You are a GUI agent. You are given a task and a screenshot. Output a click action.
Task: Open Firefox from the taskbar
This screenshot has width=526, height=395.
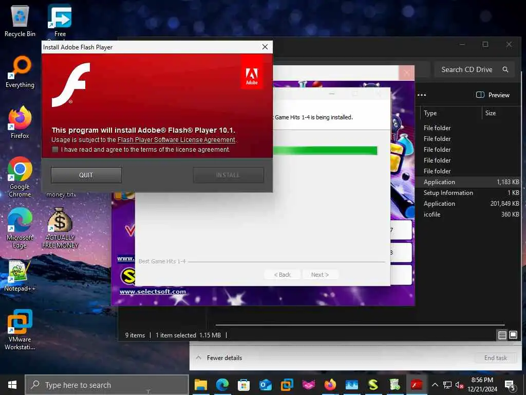[330, 385]
